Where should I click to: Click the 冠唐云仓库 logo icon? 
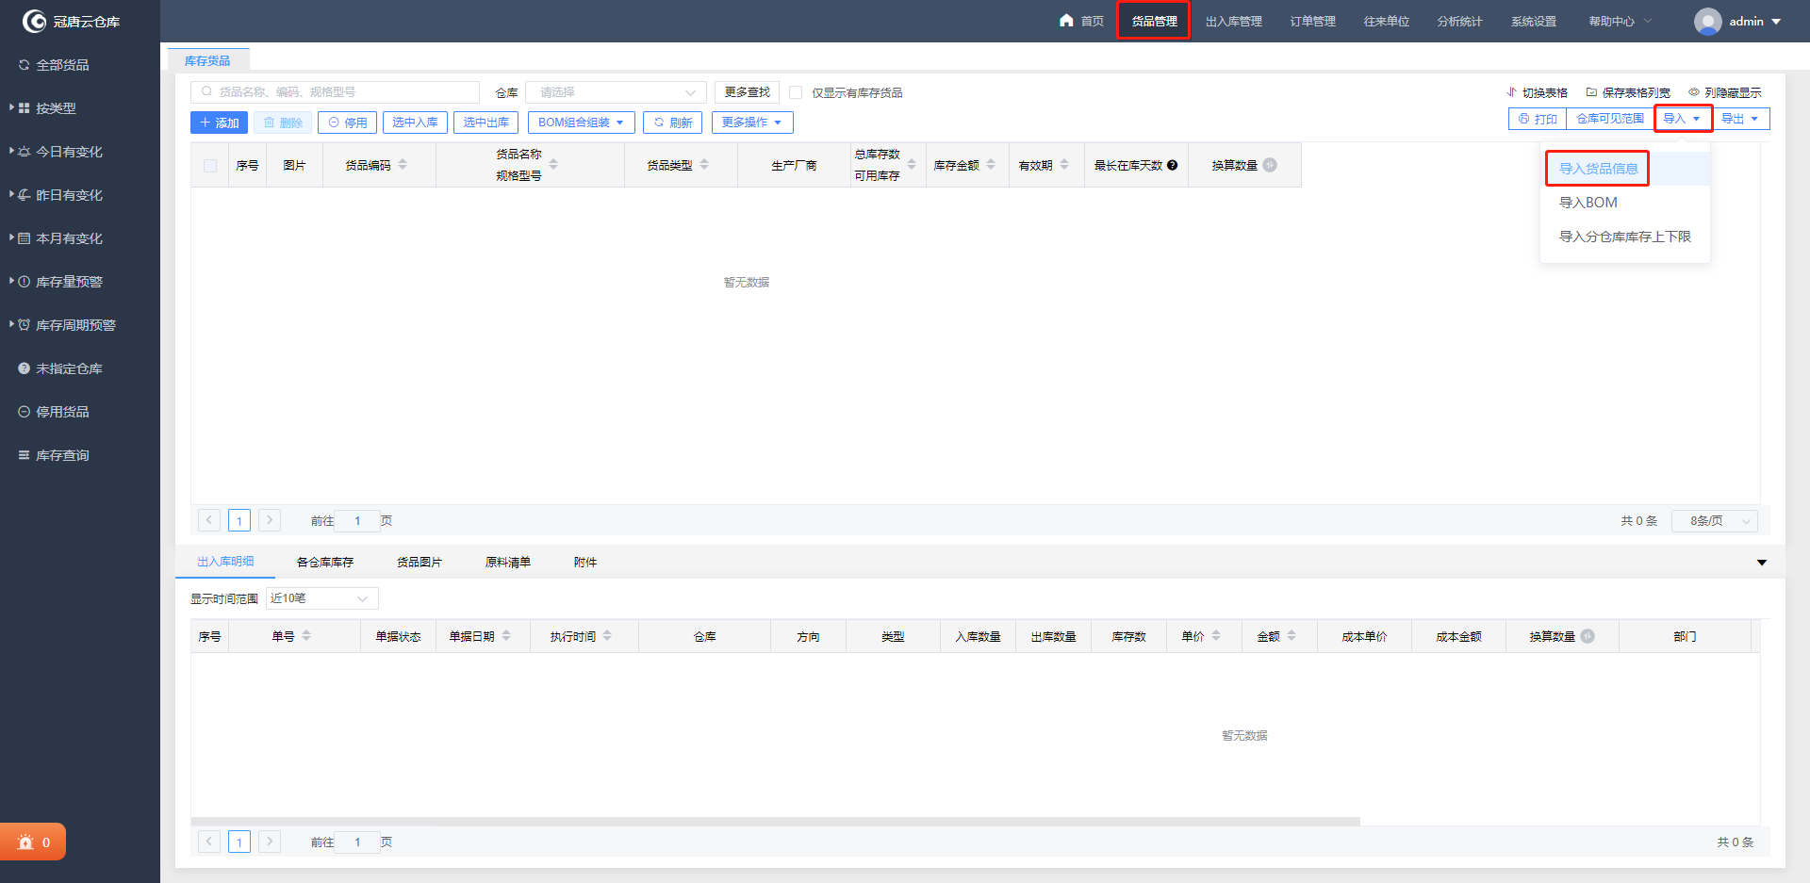(34, 21)
